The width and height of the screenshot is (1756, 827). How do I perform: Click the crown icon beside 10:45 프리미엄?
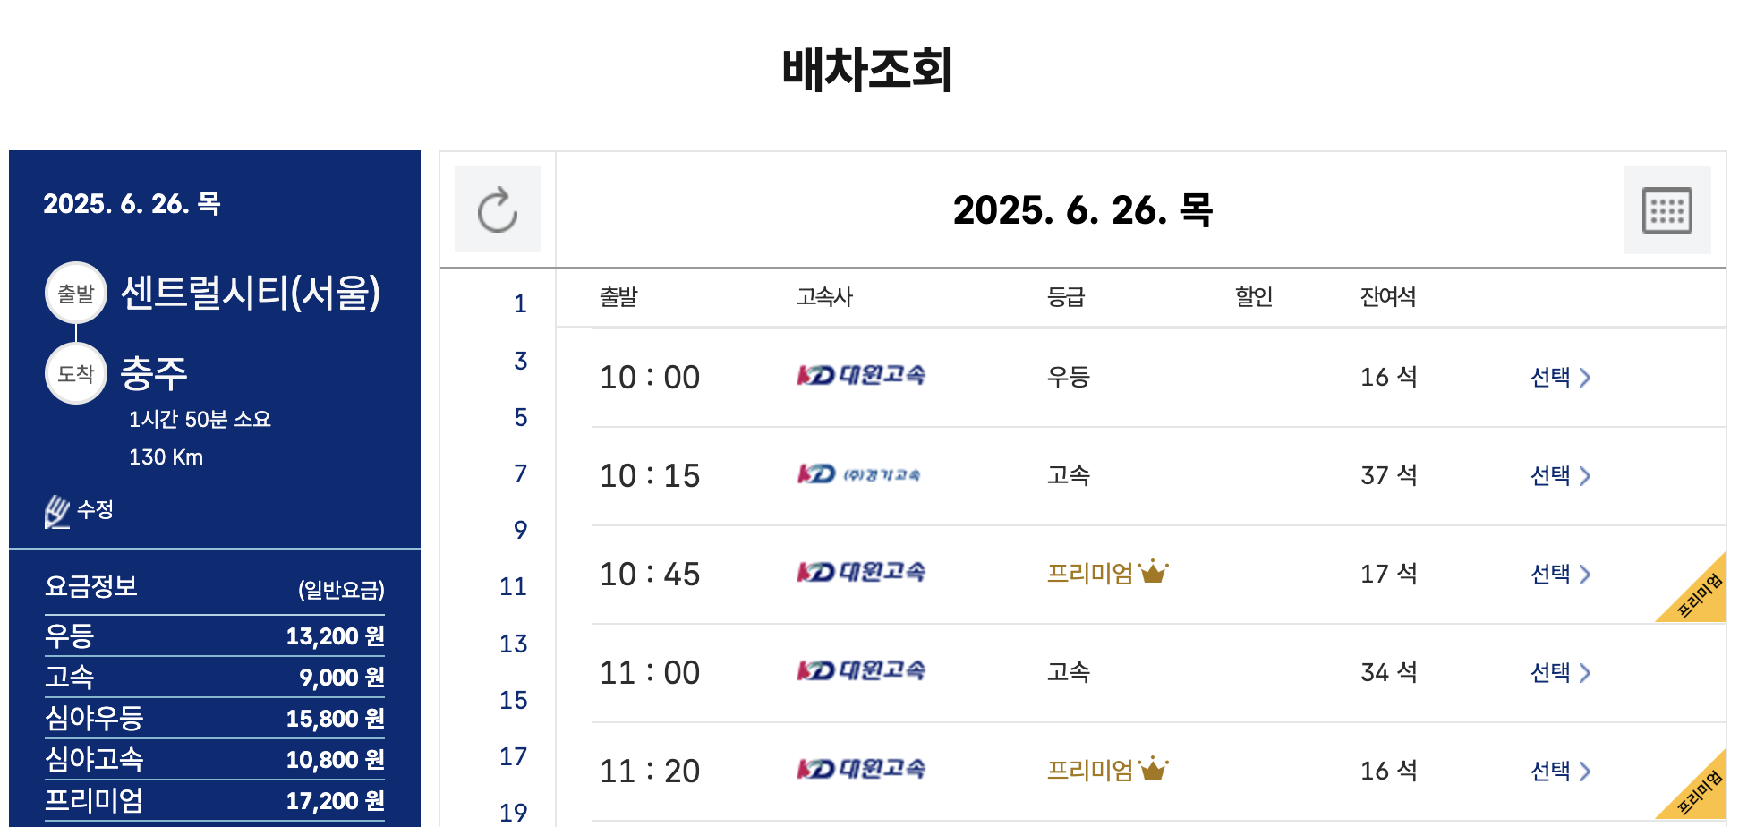click(1155, 571)
